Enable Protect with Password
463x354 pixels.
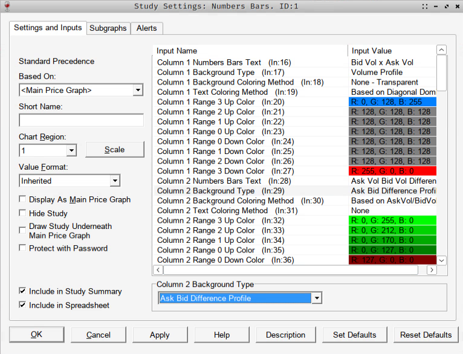pyautogui.click(x=22, y=248)
